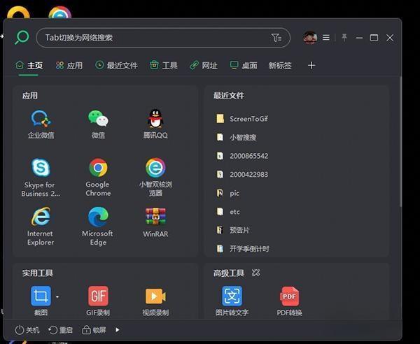Start the 截图 screenshot tool
This screenshot has height=344, width=420.
[x=41, y=296]
